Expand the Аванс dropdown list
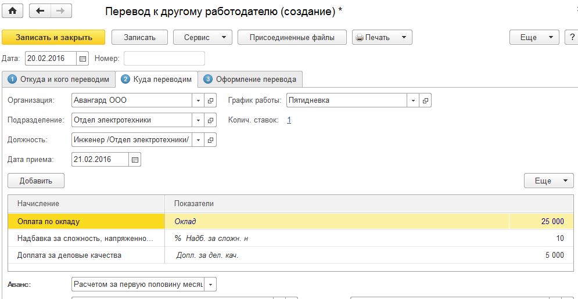This screenshot has width=578, height=299. 210,284
